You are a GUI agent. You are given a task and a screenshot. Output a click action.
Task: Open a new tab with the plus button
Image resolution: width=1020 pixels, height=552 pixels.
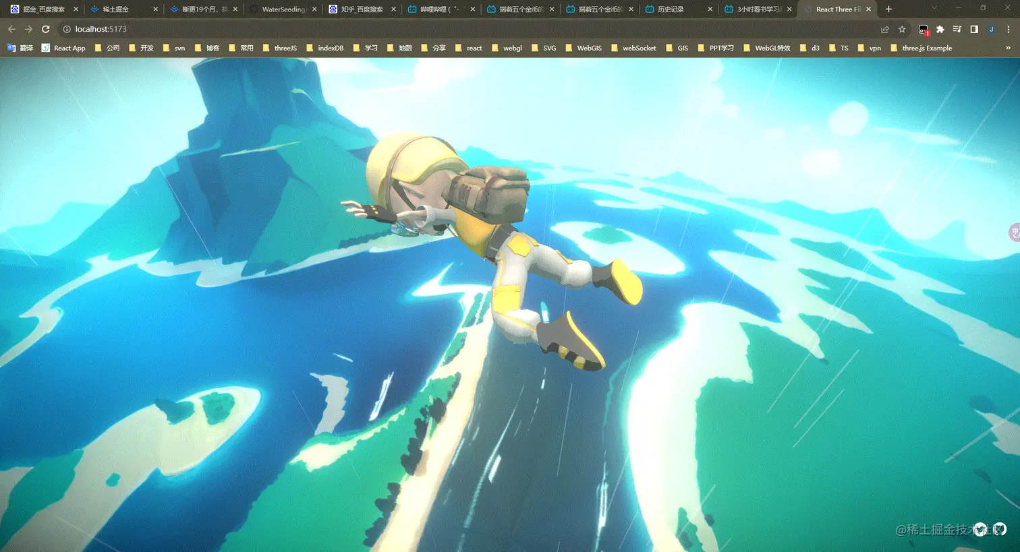point(888,9)
